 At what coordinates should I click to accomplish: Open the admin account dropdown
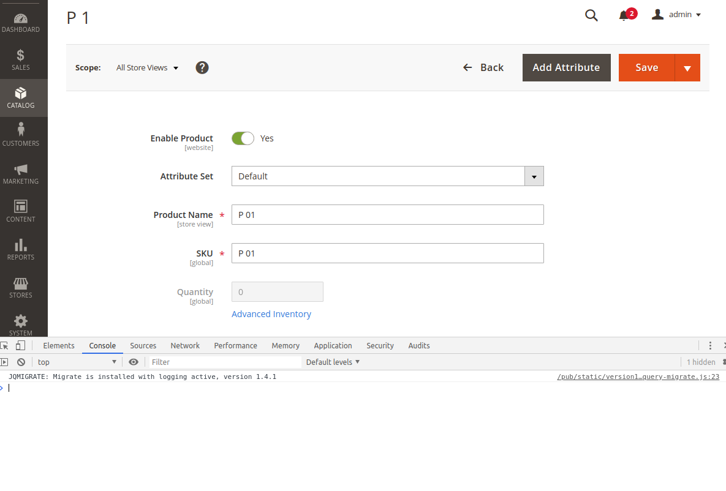(676, 15)
